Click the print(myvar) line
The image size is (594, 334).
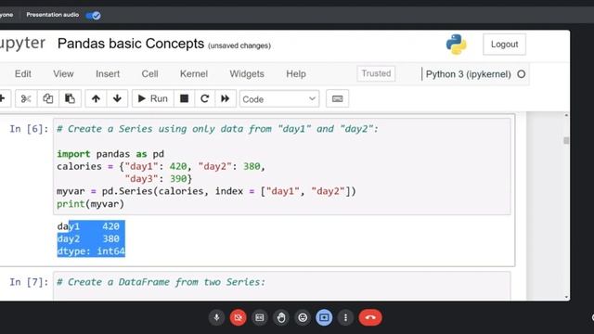90,204
